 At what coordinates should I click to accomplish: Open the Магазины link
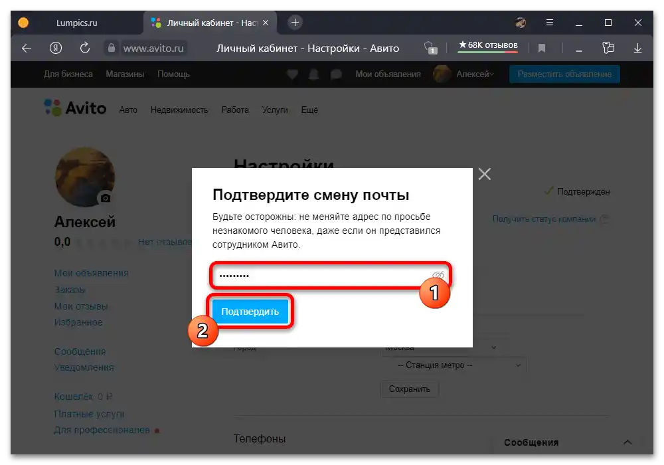125,74
